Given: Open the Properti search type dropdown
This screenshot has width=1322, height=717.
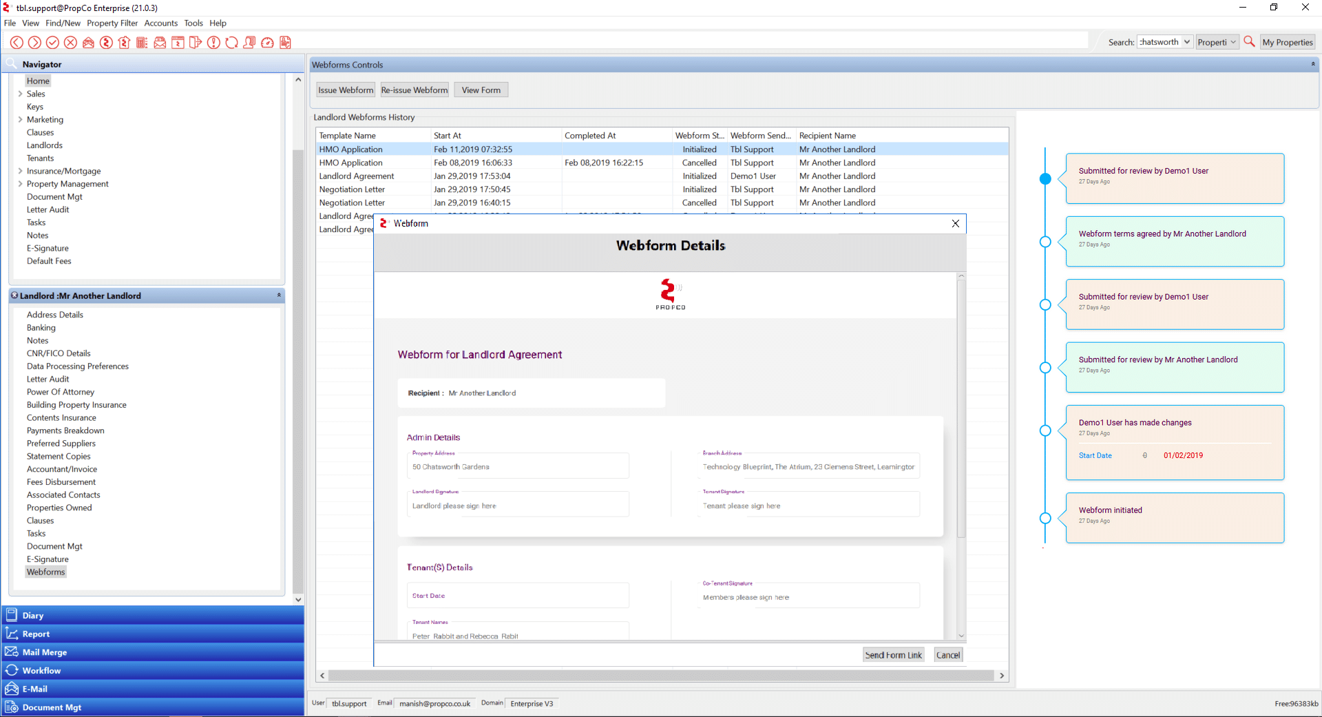Looking at the screenshot, I should coord(1232,42).
